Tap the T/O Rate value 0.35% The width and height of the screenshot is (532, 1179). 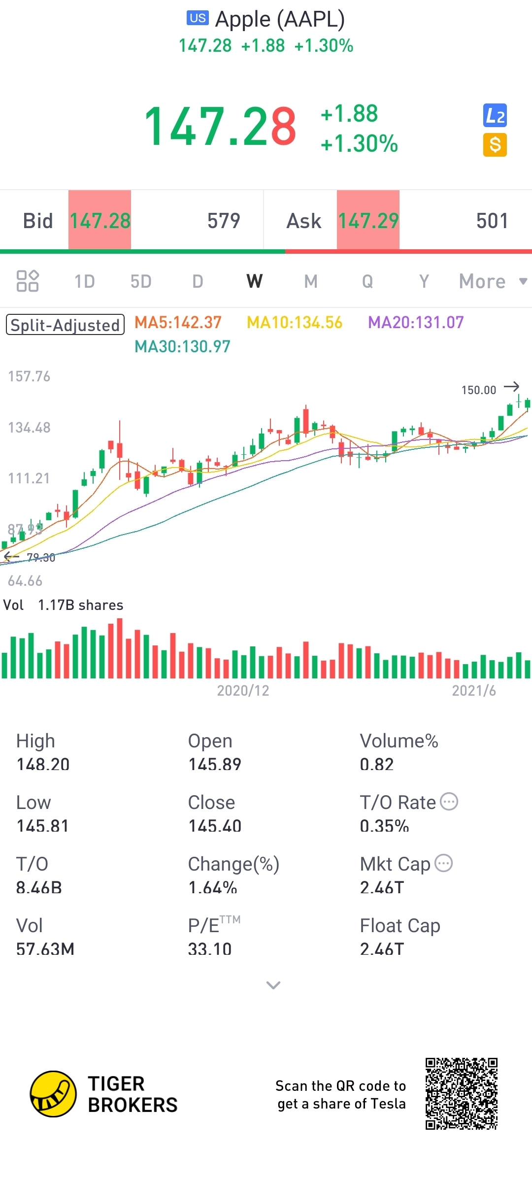point(384,826)
